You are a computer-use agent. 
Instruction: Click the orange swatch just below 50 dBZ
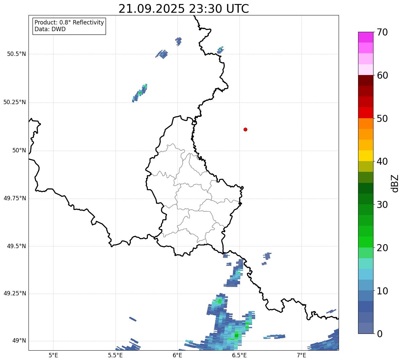coord(365,124)
